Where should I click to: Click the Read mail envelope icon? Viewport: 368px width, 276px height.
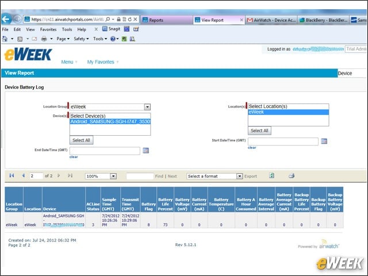[x=34, y=39]
